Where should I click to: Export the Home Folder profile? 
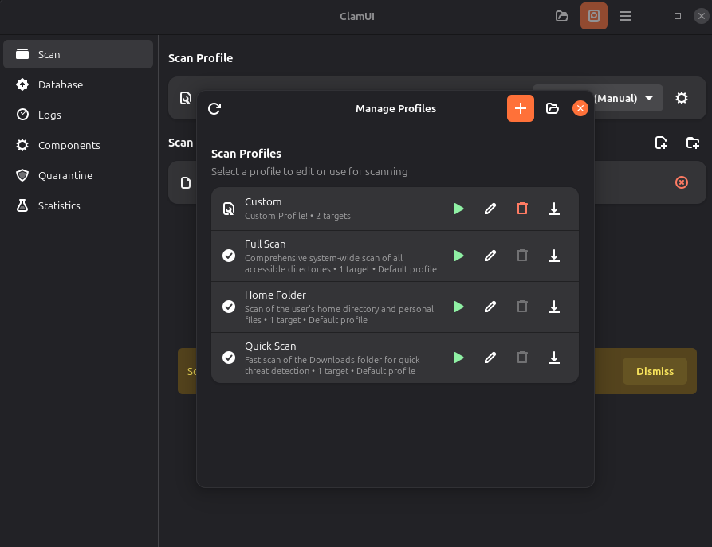click(x=554, y=307)
